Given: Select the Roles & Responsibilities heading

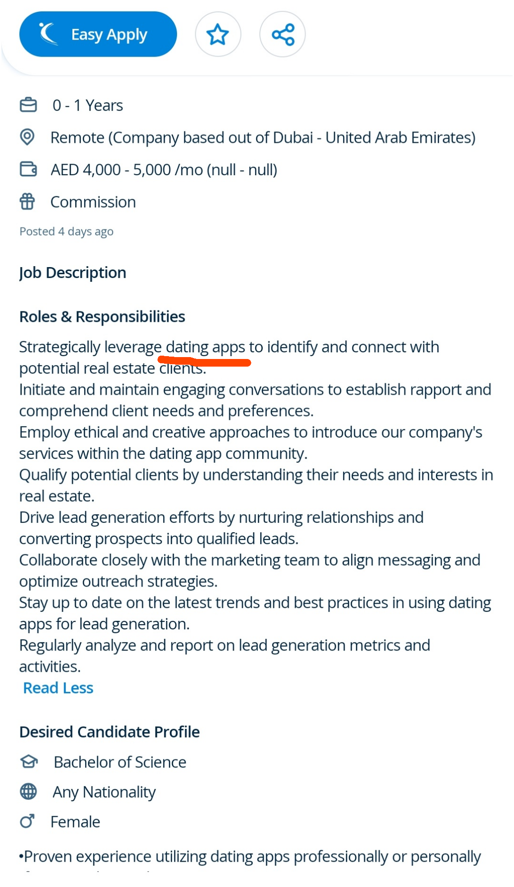Looking at the screenshot, I should click(102, 317).
